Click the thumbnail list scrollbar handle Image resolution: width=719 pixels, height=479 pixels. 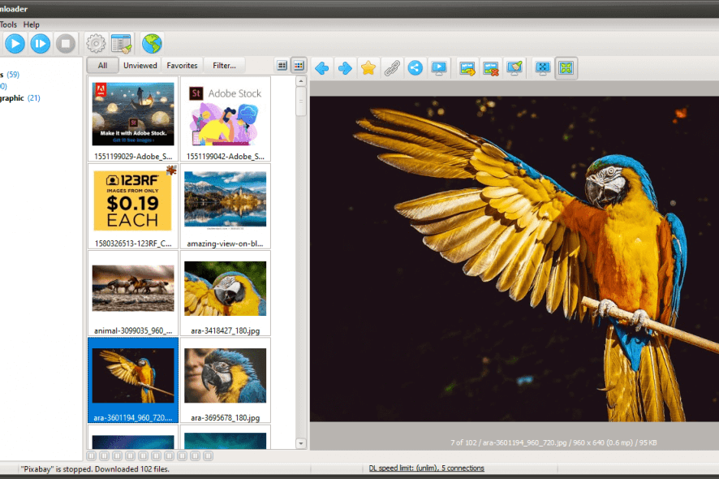pyautogui.click(x=301, y=101)
